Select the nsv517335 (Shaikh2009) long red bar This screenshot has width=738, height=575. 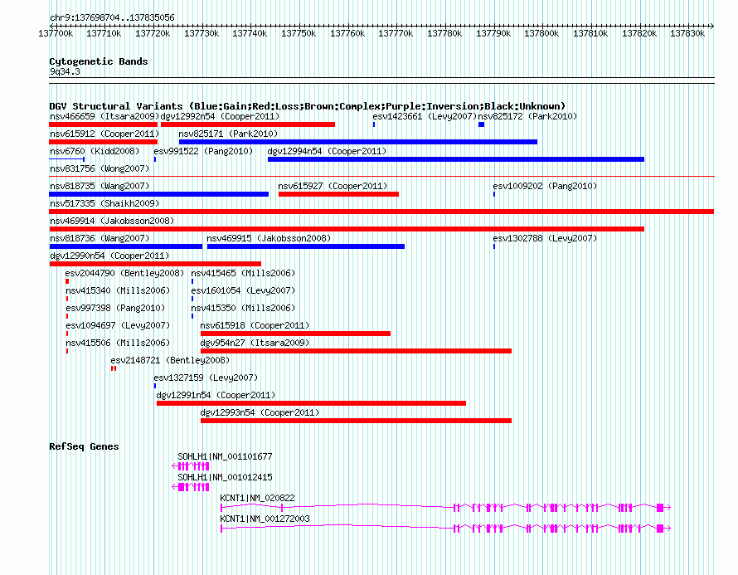point(381,212)
